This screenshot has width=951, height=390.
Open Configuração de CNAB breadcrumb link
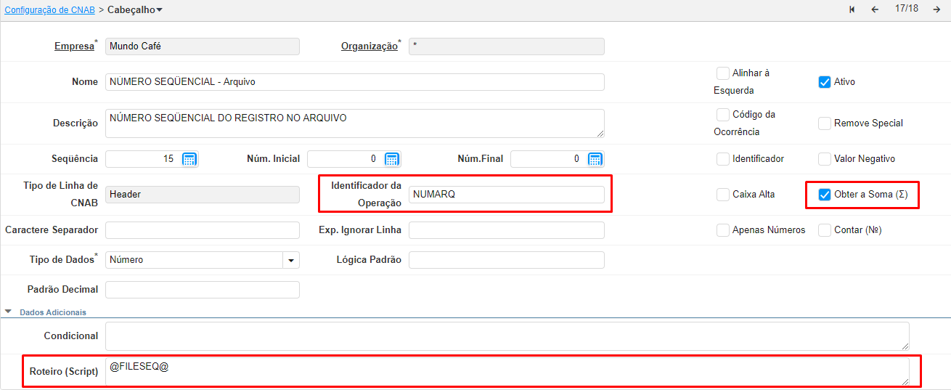point(49,9)
